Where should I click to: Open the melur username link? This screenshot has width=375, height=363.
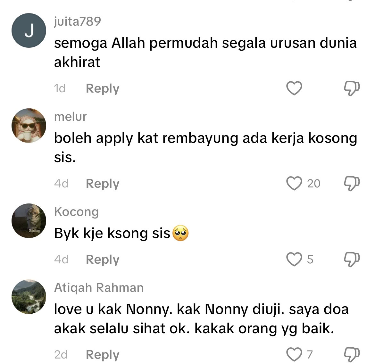70,117
